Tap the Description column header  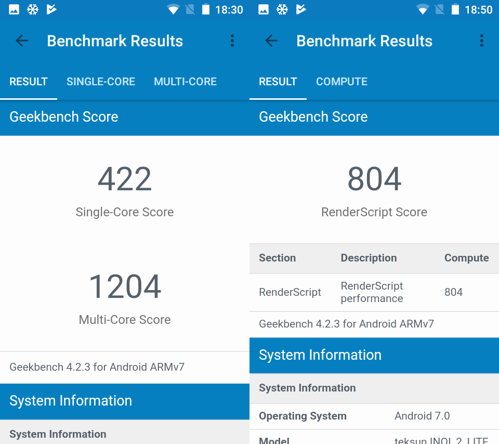coord(369,258)
